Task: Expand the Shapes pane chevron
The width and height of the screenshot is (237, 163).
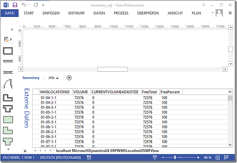Action: tap(12, 30)
